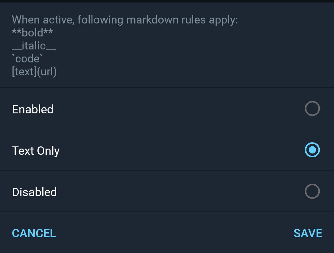The image size is (334, 253).
Task: Click the [text](url) markdown example
Action: [34, 72]
